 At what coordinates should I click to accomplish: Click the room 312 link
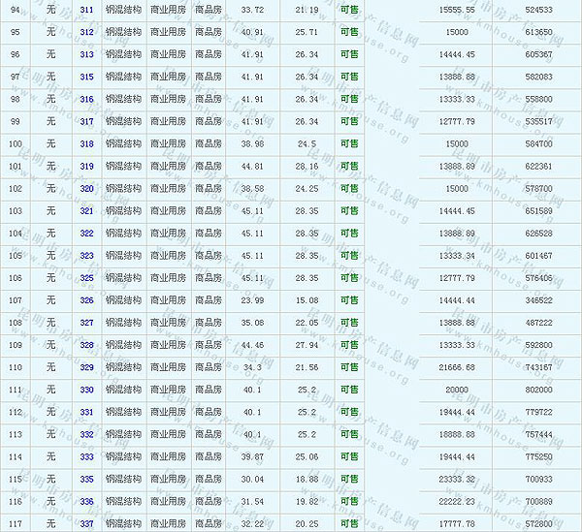[87, 32]
